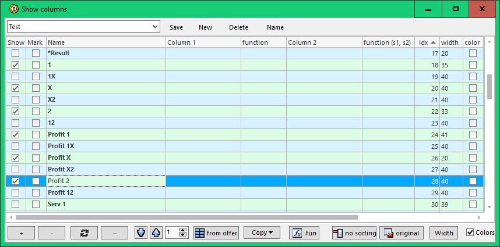Untick the Show checkbox for Profit 1
Viewport: 500px width, 247px height.
[x=16, y=135]
